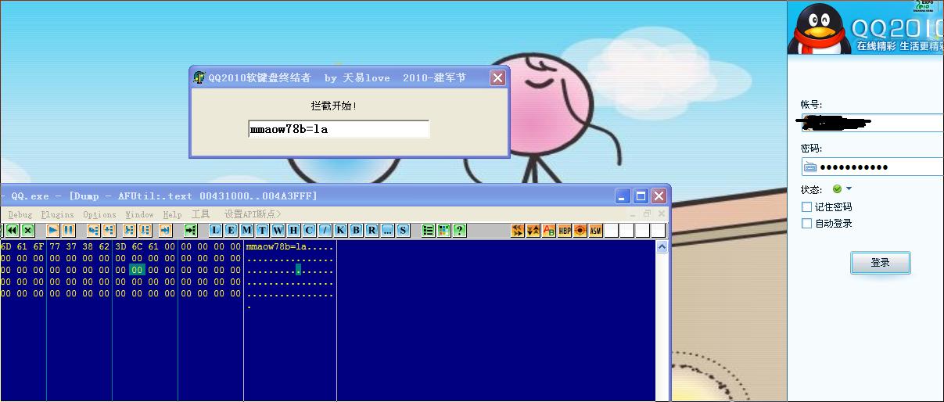Click the mmaow78b=la text box in interceptor
944x402 pixels.
pos(339,129)
